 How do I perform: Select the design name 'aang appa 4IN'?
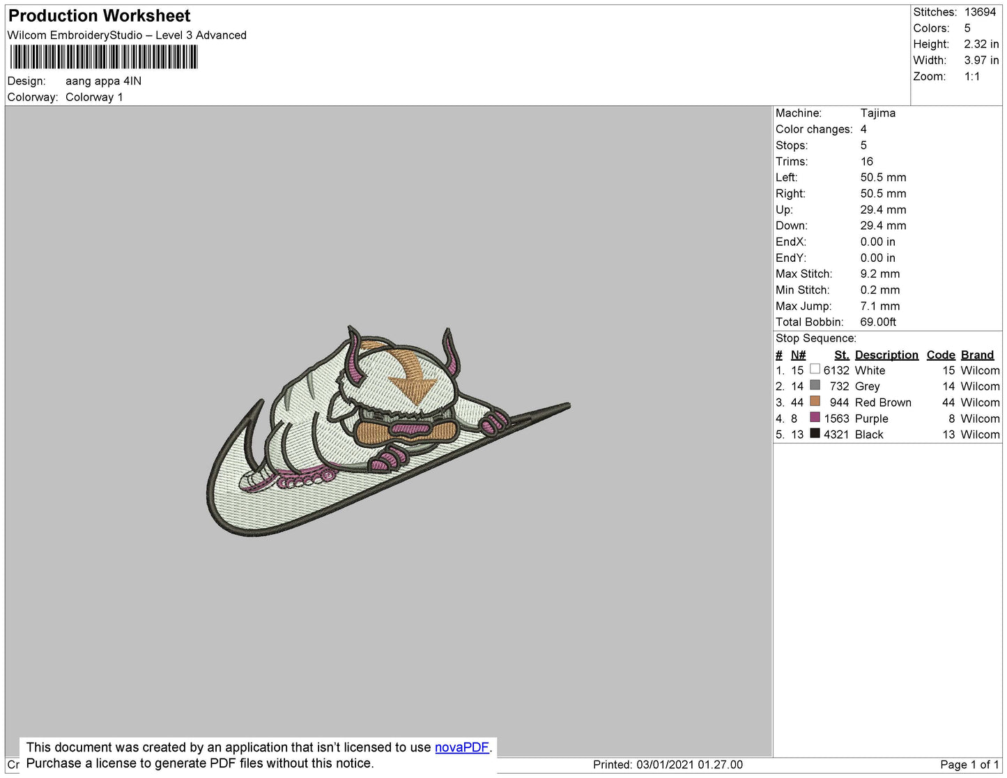coord(103,81)
